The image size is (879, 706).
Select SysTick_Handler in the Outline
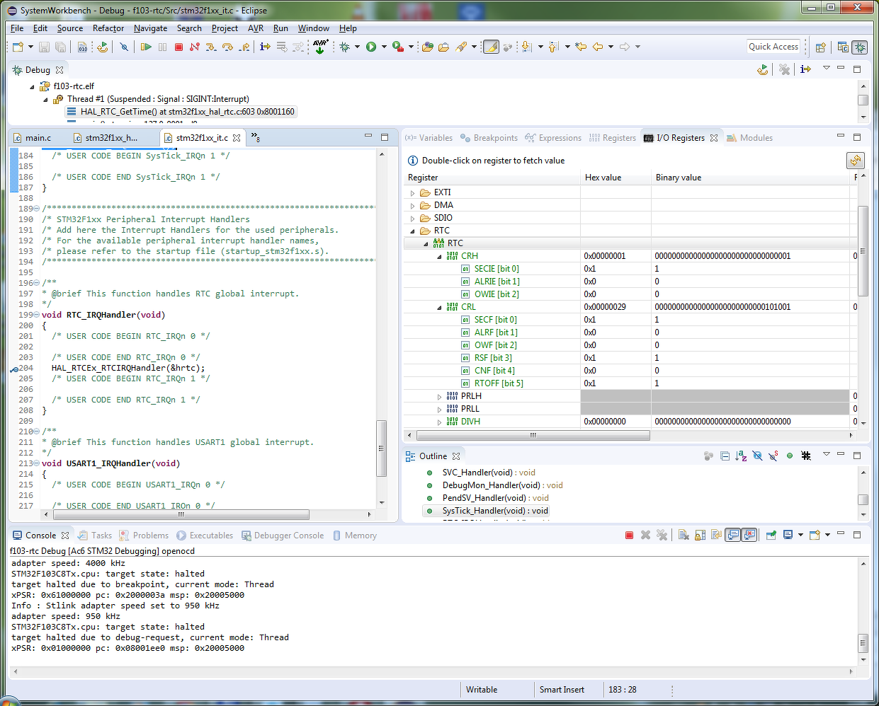tap(494, 511)
